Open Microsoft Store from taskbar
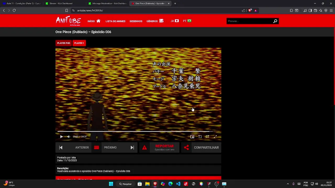Screen dimensions: 335x188 [x=140, y=184]
